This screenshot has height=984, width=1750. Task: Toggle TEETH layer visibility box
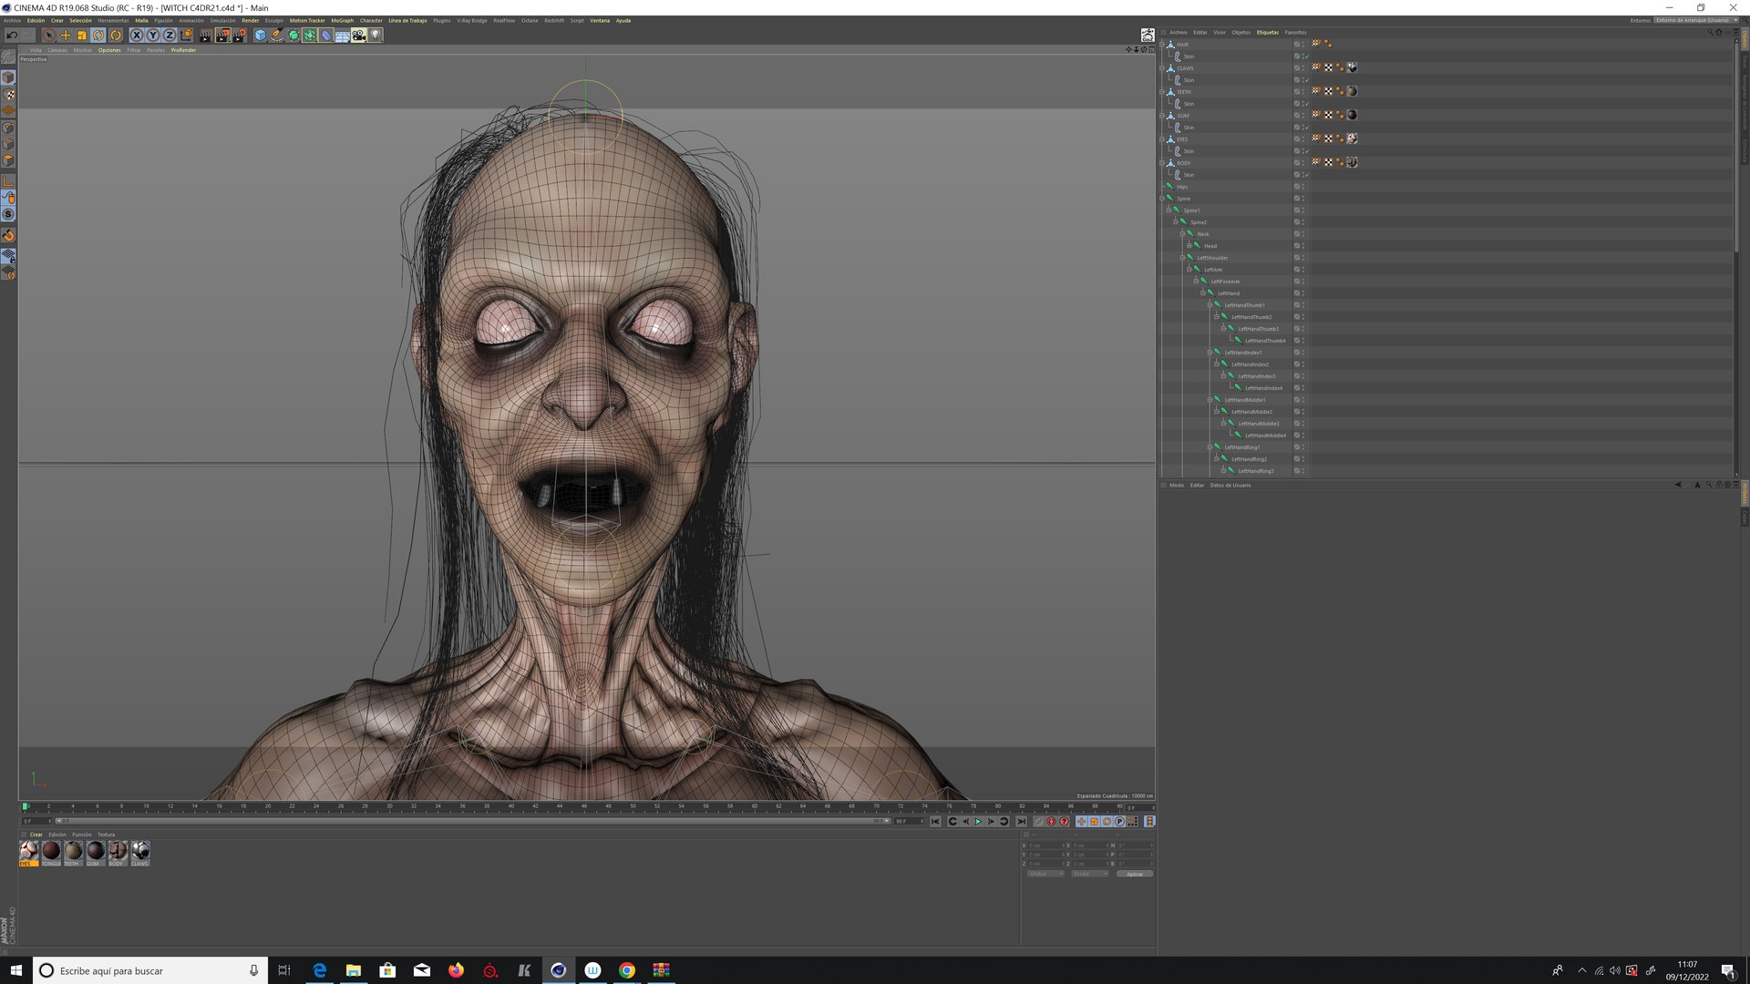tap(1297, 92)
